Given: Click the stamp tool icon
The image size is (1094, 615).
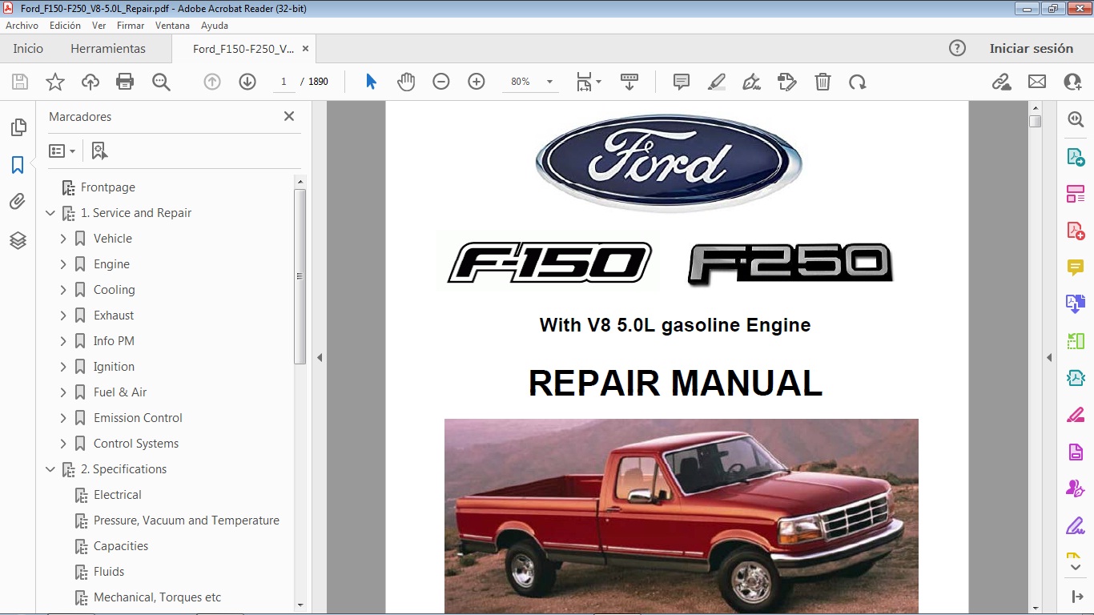Looking at the screenshot, I should click(x=787, y=82).
